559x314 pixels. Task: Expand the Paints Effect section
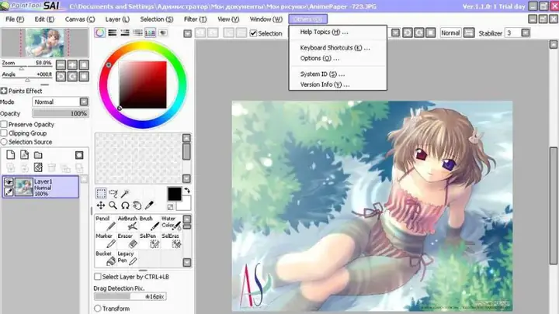pyautogui.click(x=4, y=91)
